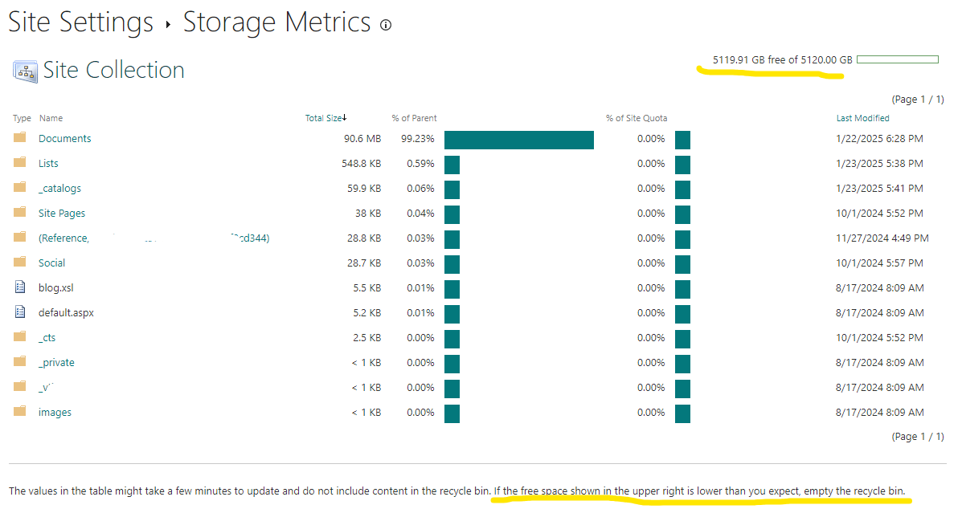
Task: Click the _private folder icon
Action: click(x=20, y=361)
